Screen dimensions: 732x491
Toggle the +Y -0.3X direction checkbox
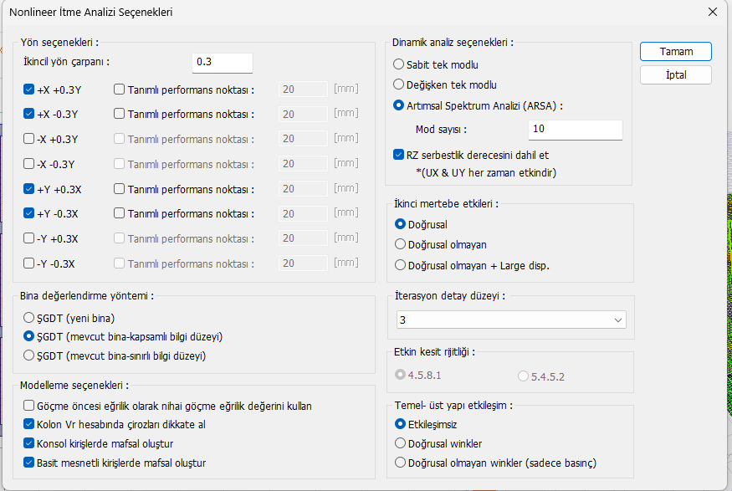point(29,213)
